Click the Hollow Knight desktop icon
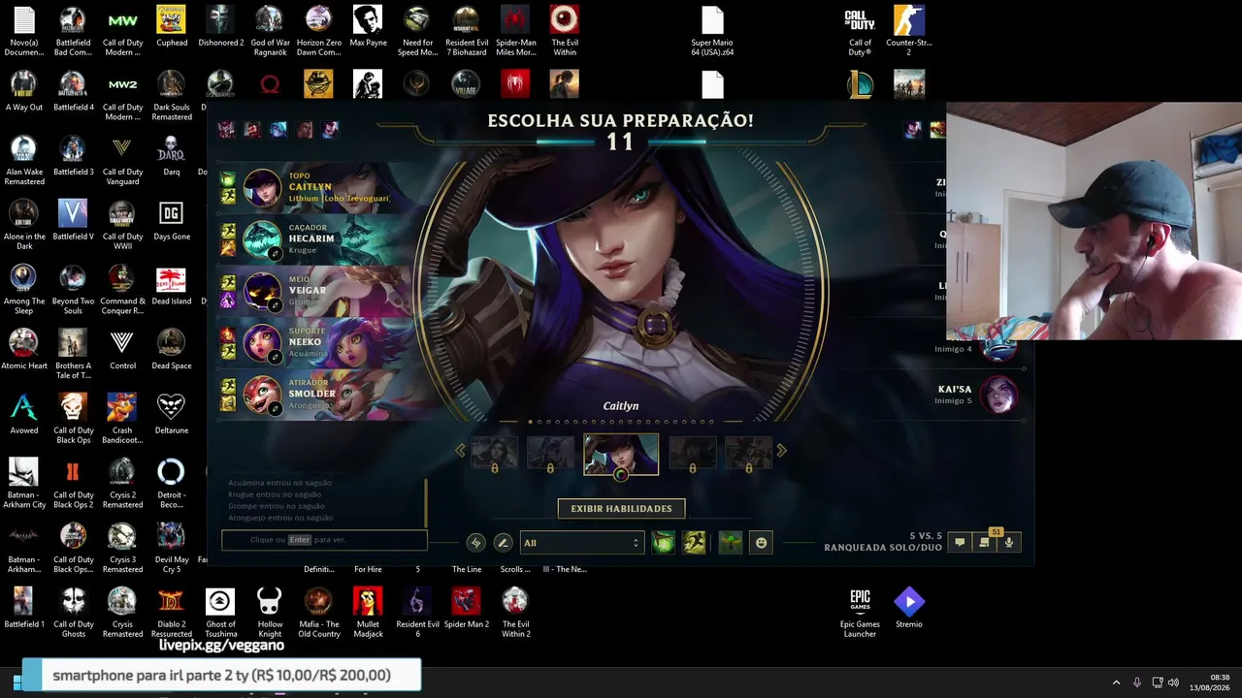This screenshot has height=698, width=1242. click(x=270, y=613)
